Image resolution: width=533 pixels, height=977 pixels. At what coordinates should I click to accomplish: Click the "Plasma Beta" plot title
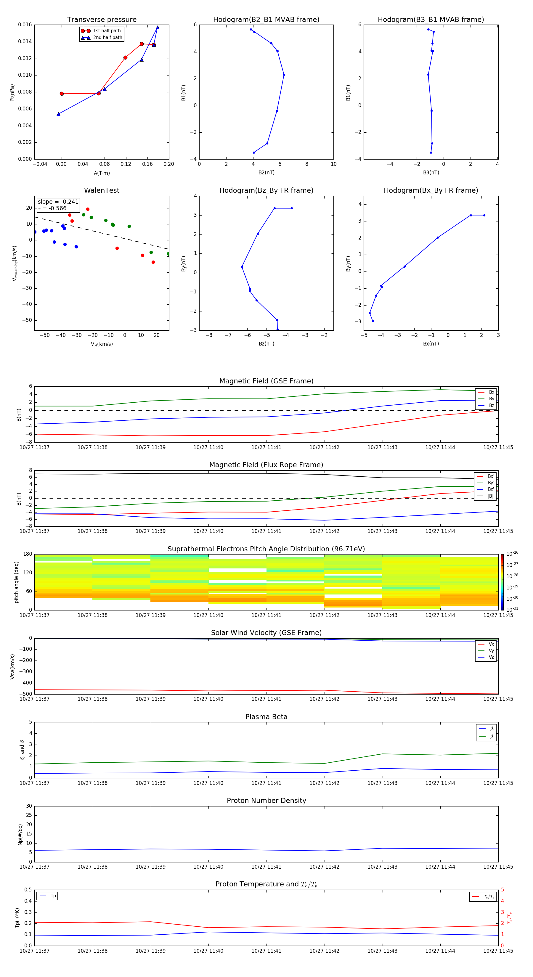coord(266,717)
